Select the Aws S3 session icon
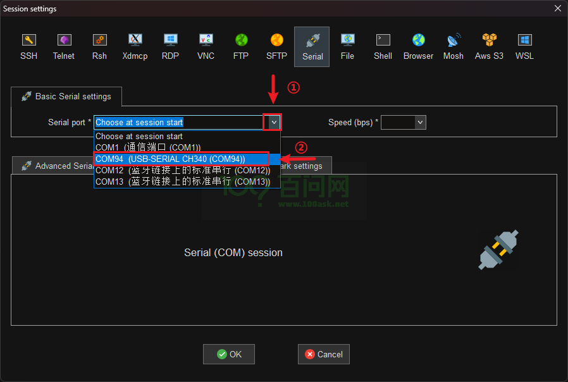Image resolution: width=568 pixels, height=382 pixels. (489, 47)
